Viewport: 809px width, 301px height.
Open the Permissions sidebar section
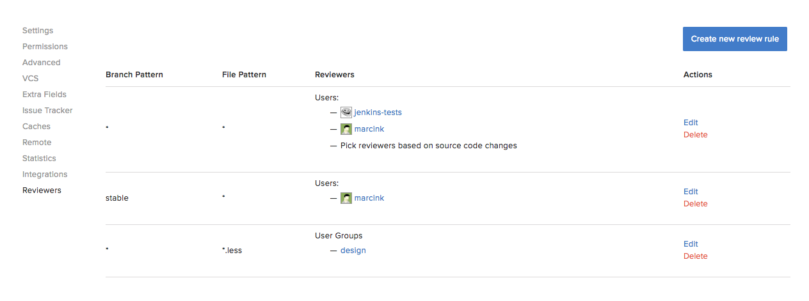45,47
